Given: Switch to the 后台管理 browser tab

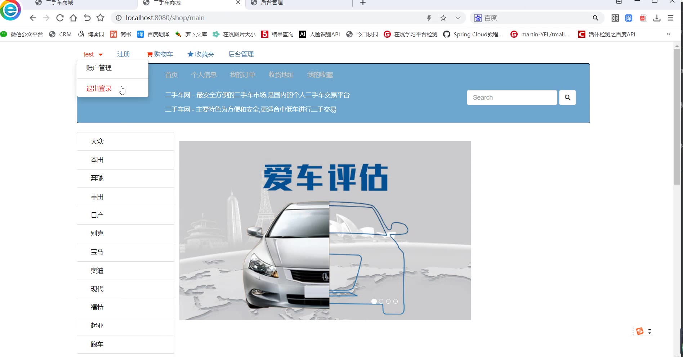Looking at the screenshot, I should 299,3.
